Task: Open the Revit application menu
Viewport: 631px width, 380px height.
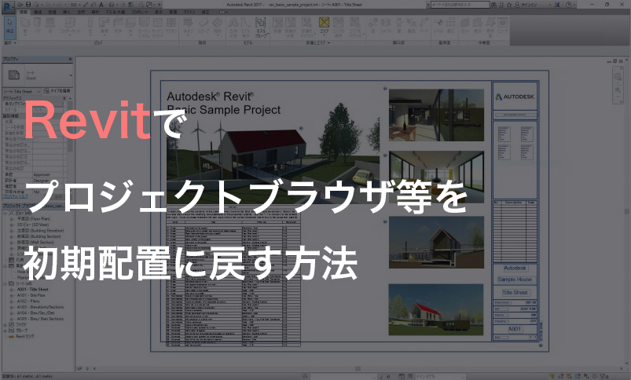Action: pyautogui.click(x=8, y=7)
